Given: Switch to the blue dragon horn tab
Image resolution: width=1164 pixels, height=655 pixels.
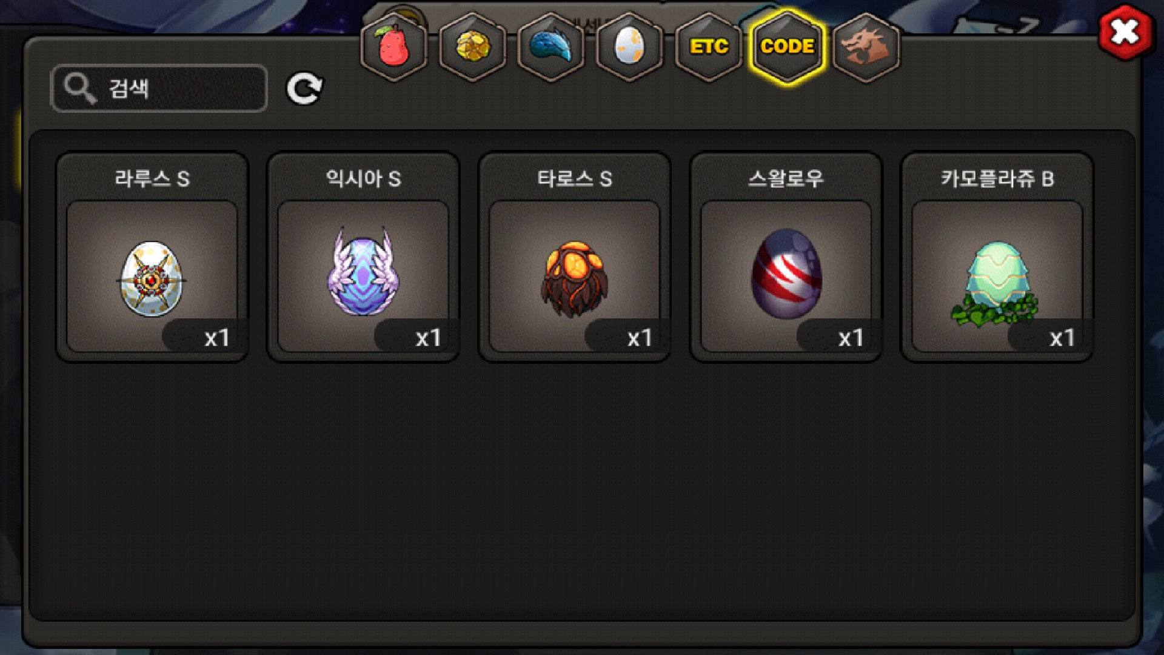Looking at the screenshot, I should (551, 47).
